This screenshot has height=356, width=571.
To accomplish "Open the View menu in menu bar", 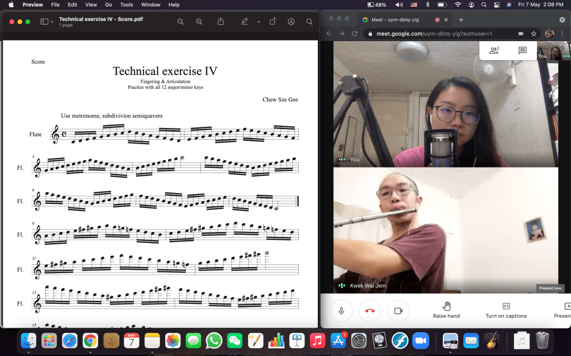I will 91,4.
